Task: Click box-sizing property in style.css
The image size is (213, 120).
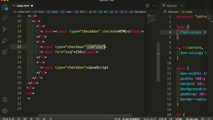Action: click(x=191, y=53)
